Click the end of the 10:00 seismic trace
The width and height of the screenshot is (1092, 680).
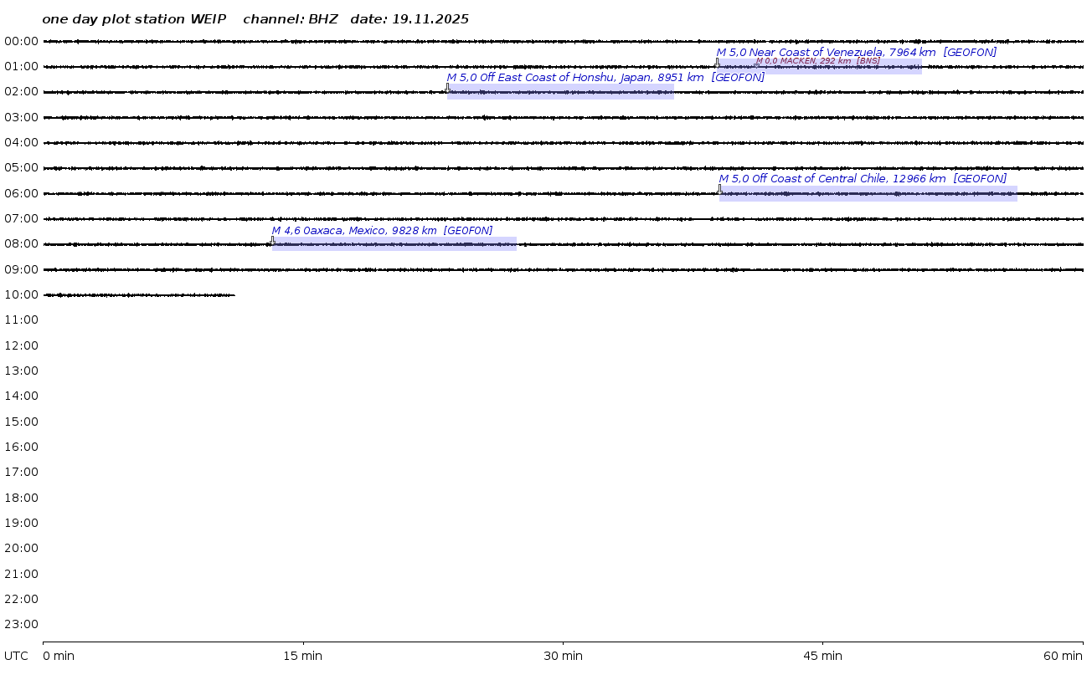[234, 294]
